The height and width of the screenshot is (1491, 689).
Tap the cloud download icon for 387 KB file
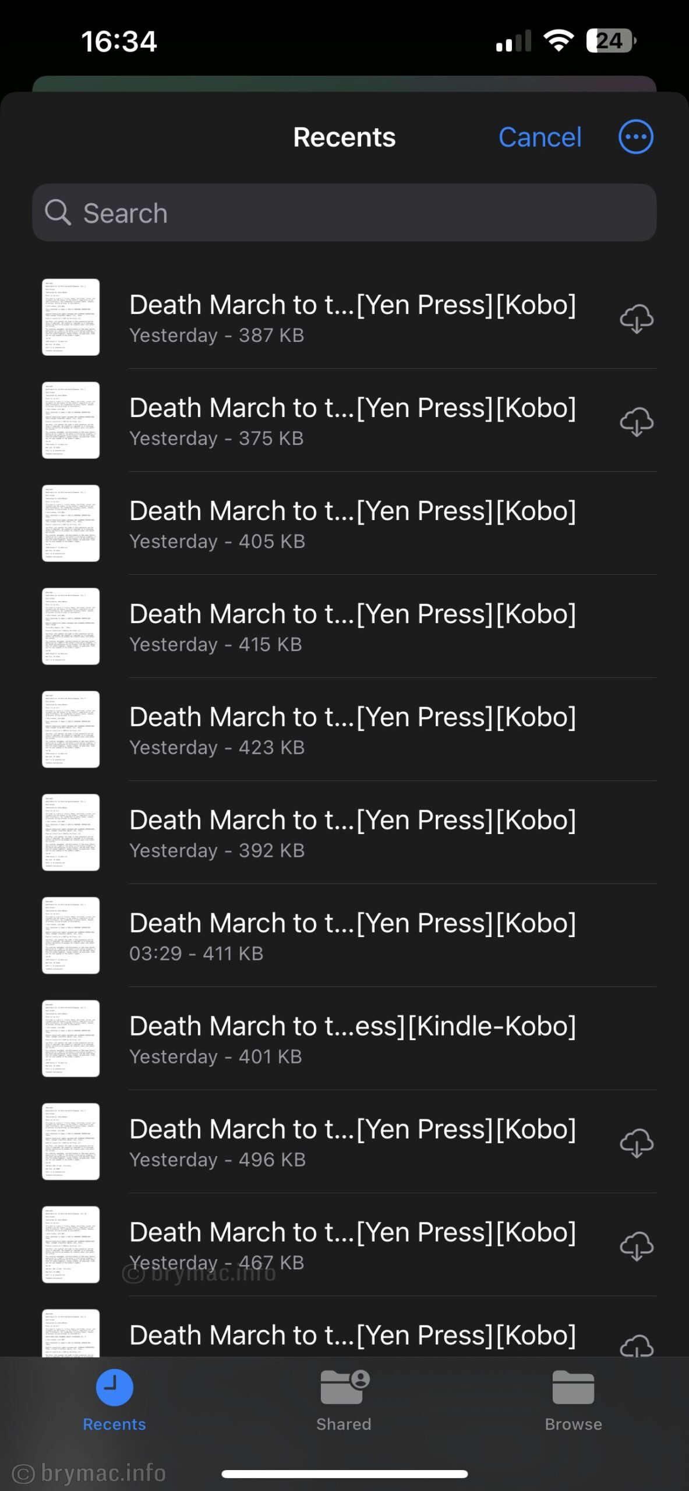point(636,319)
